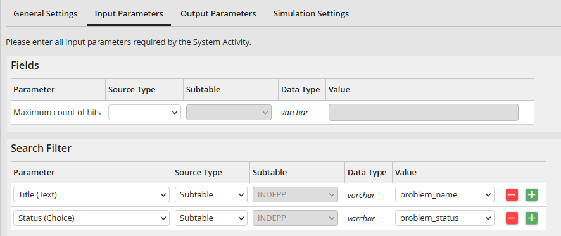Click the Parameter header in Fields table

pos(34,89)
